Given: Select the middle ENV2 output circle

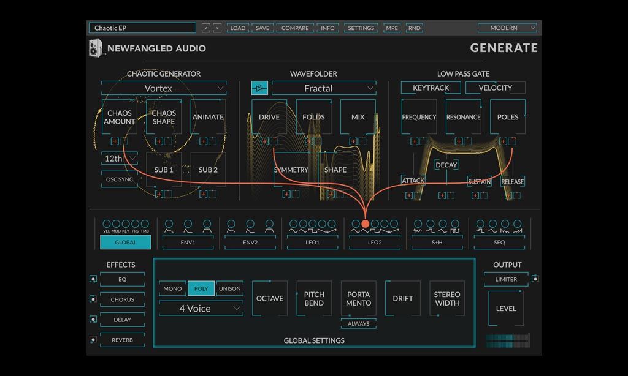Looking at the screenshot, I should click(x=250, y=224).
